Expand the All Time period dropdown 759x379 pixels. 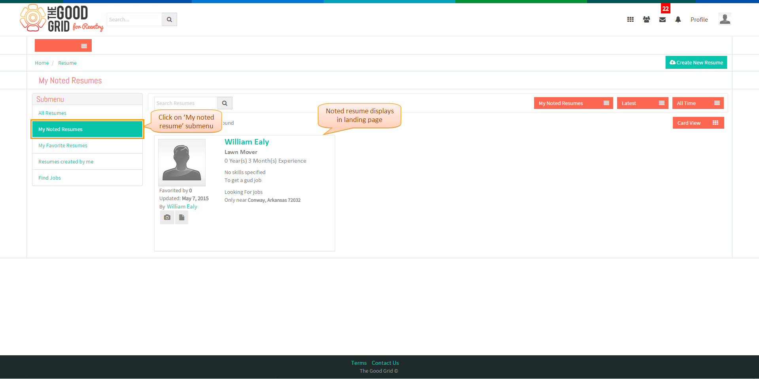click(698, 103)
